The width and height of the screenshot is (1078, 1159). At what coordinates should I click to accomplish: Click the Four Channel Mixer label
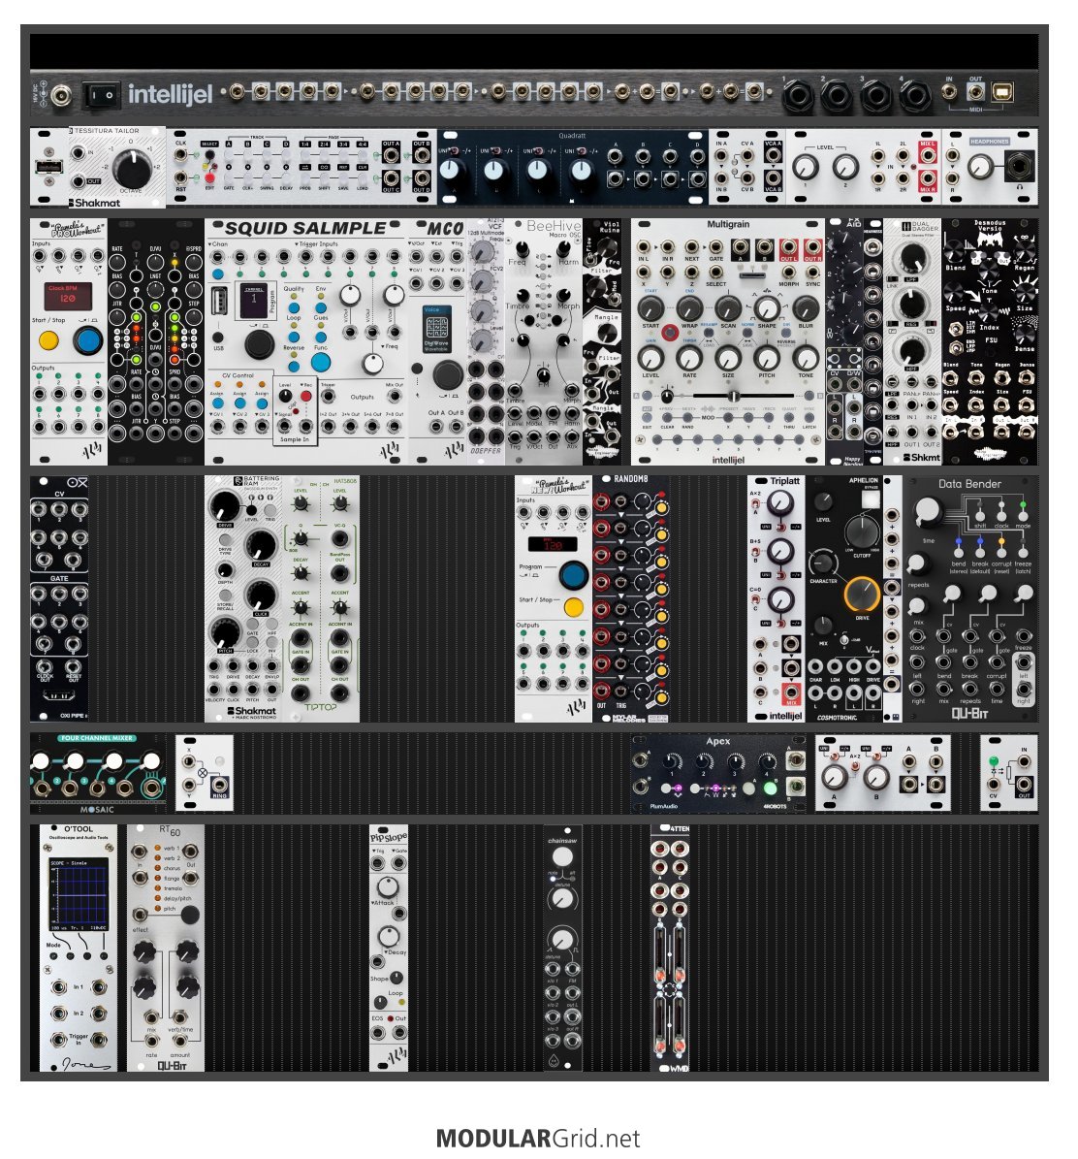[97, 738]
